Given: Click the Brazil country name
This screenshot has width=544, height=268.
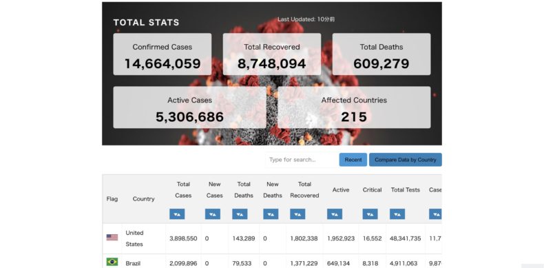Looking at the screenshot, I should tap(133, 263).
